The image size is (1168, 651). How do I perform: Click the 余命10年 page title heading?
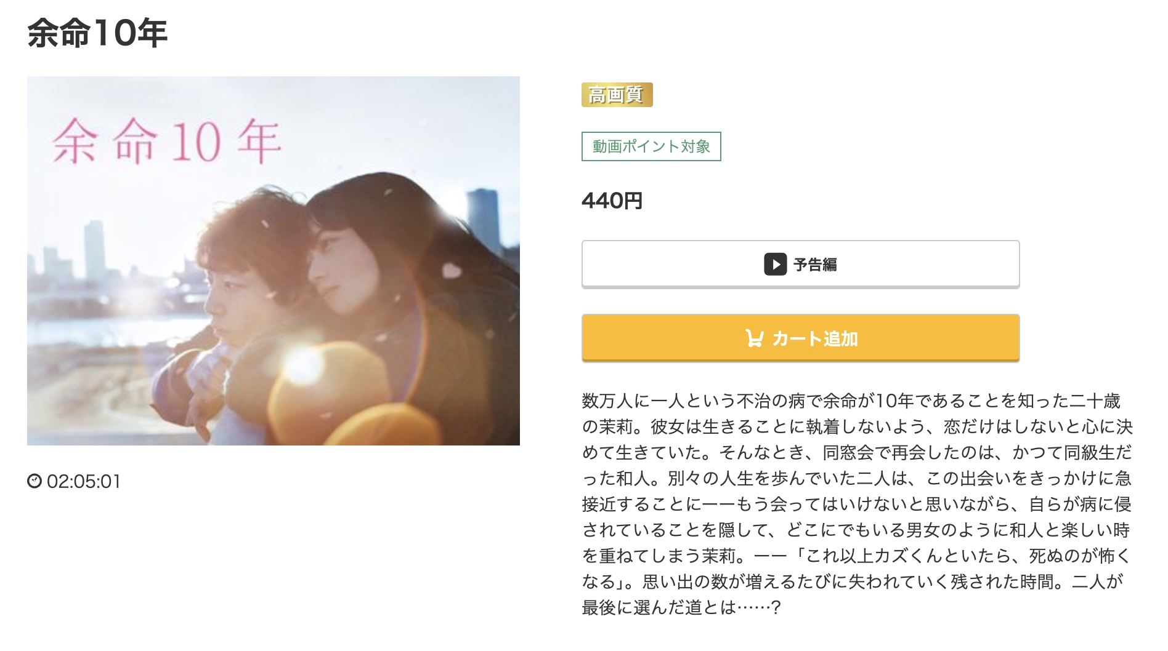97,33
